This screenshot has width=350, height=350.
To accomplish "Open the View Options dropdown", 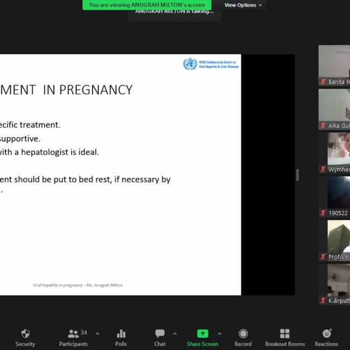I will [243, 5].
